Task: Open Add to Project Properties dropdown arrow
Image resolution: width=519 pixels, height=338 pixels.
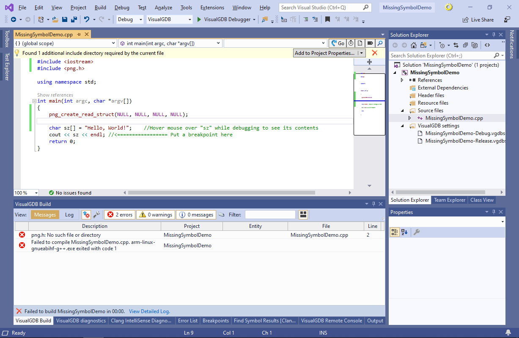Action: [361, 53]
